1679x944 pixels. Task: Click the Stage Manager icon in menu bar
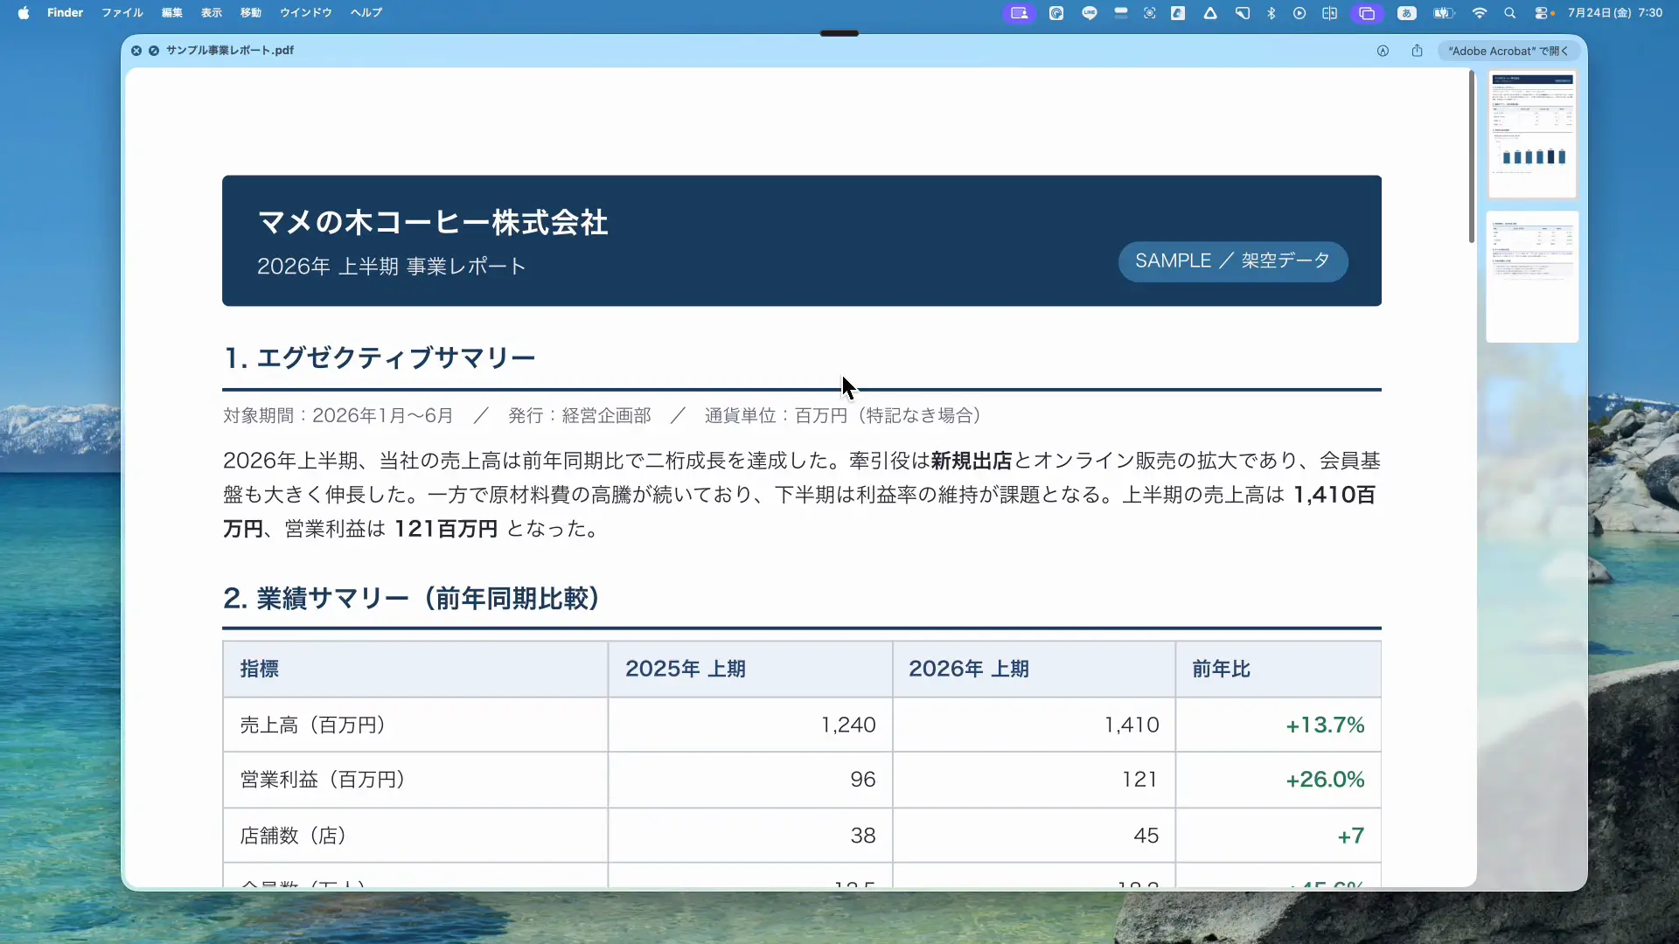point(1367,13)
